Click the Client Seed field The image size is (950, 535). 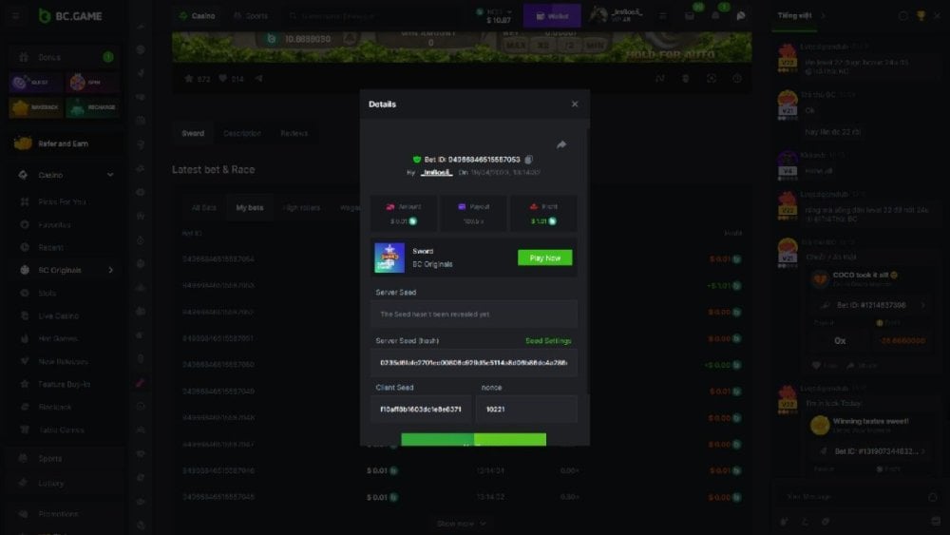[x=420, y=409]
